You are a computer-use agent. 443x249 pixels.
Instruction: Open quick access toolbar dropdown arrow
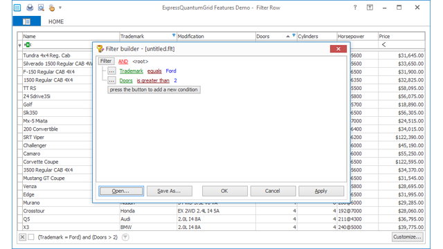click(60, 8)
